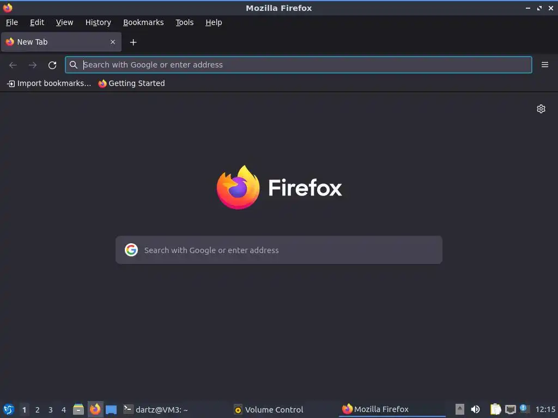Click the clock showing 12:15
Screen dimensions: 558x418
click(545, 409)
